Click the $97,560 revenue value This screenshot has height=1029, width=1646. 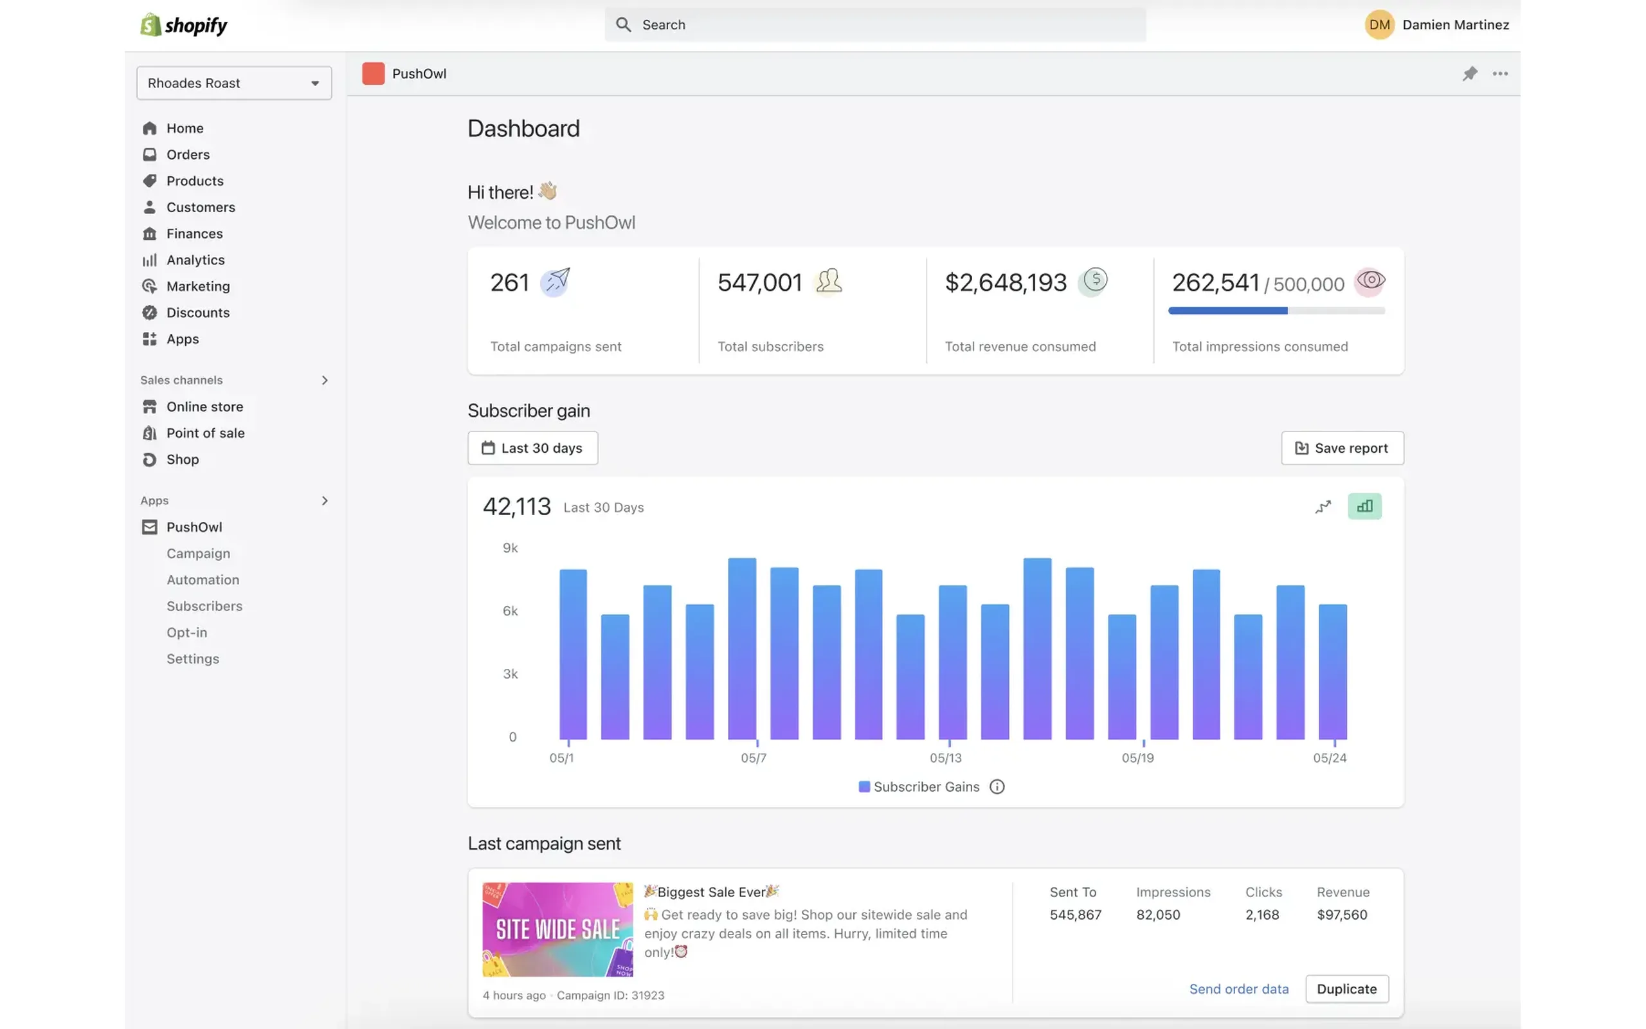(x=1342, y=915)
